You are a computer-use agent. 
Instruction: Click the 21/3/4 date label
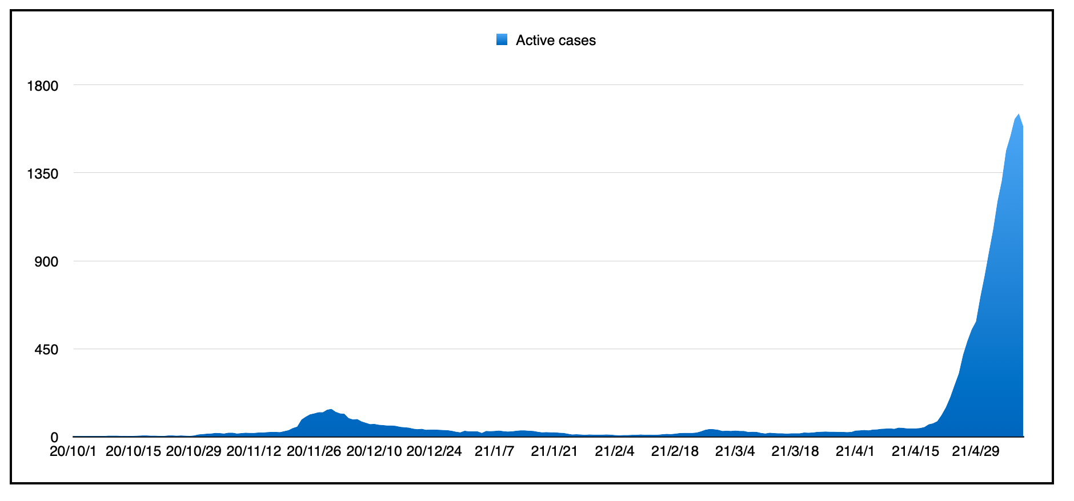click(x=735, y=451)
